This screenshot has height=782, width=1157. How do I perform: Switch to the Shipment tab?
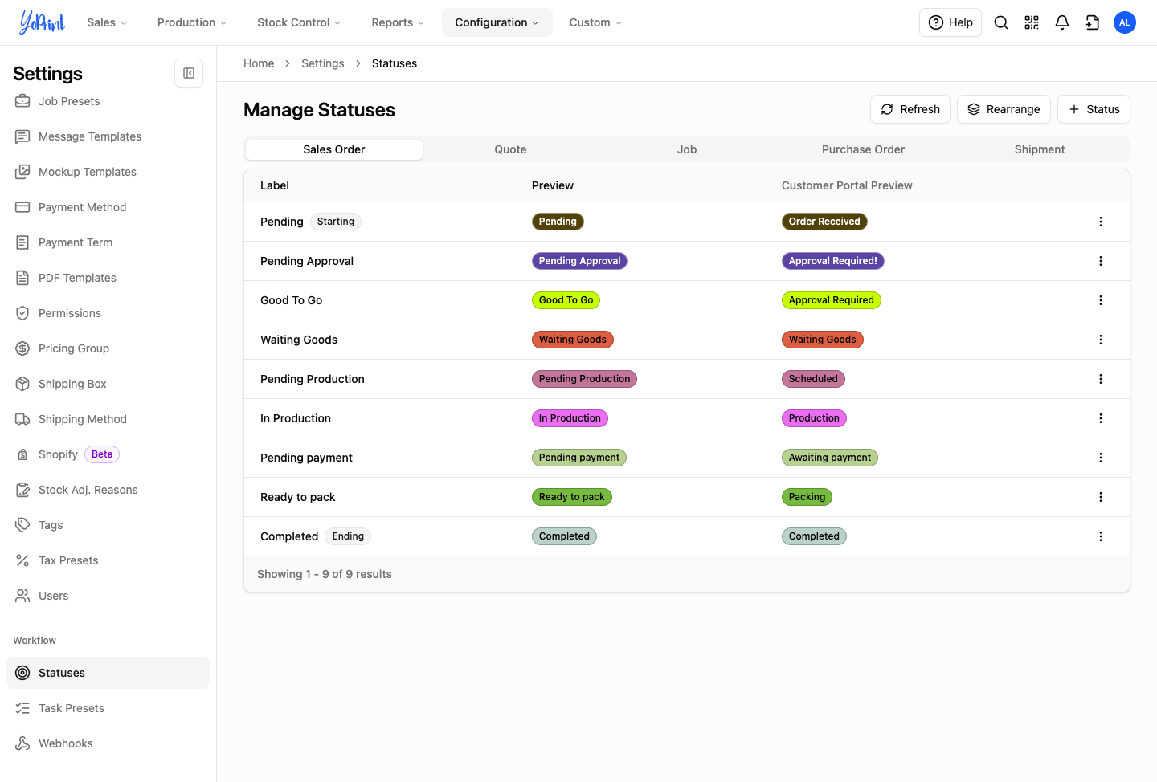point(1040,149)
